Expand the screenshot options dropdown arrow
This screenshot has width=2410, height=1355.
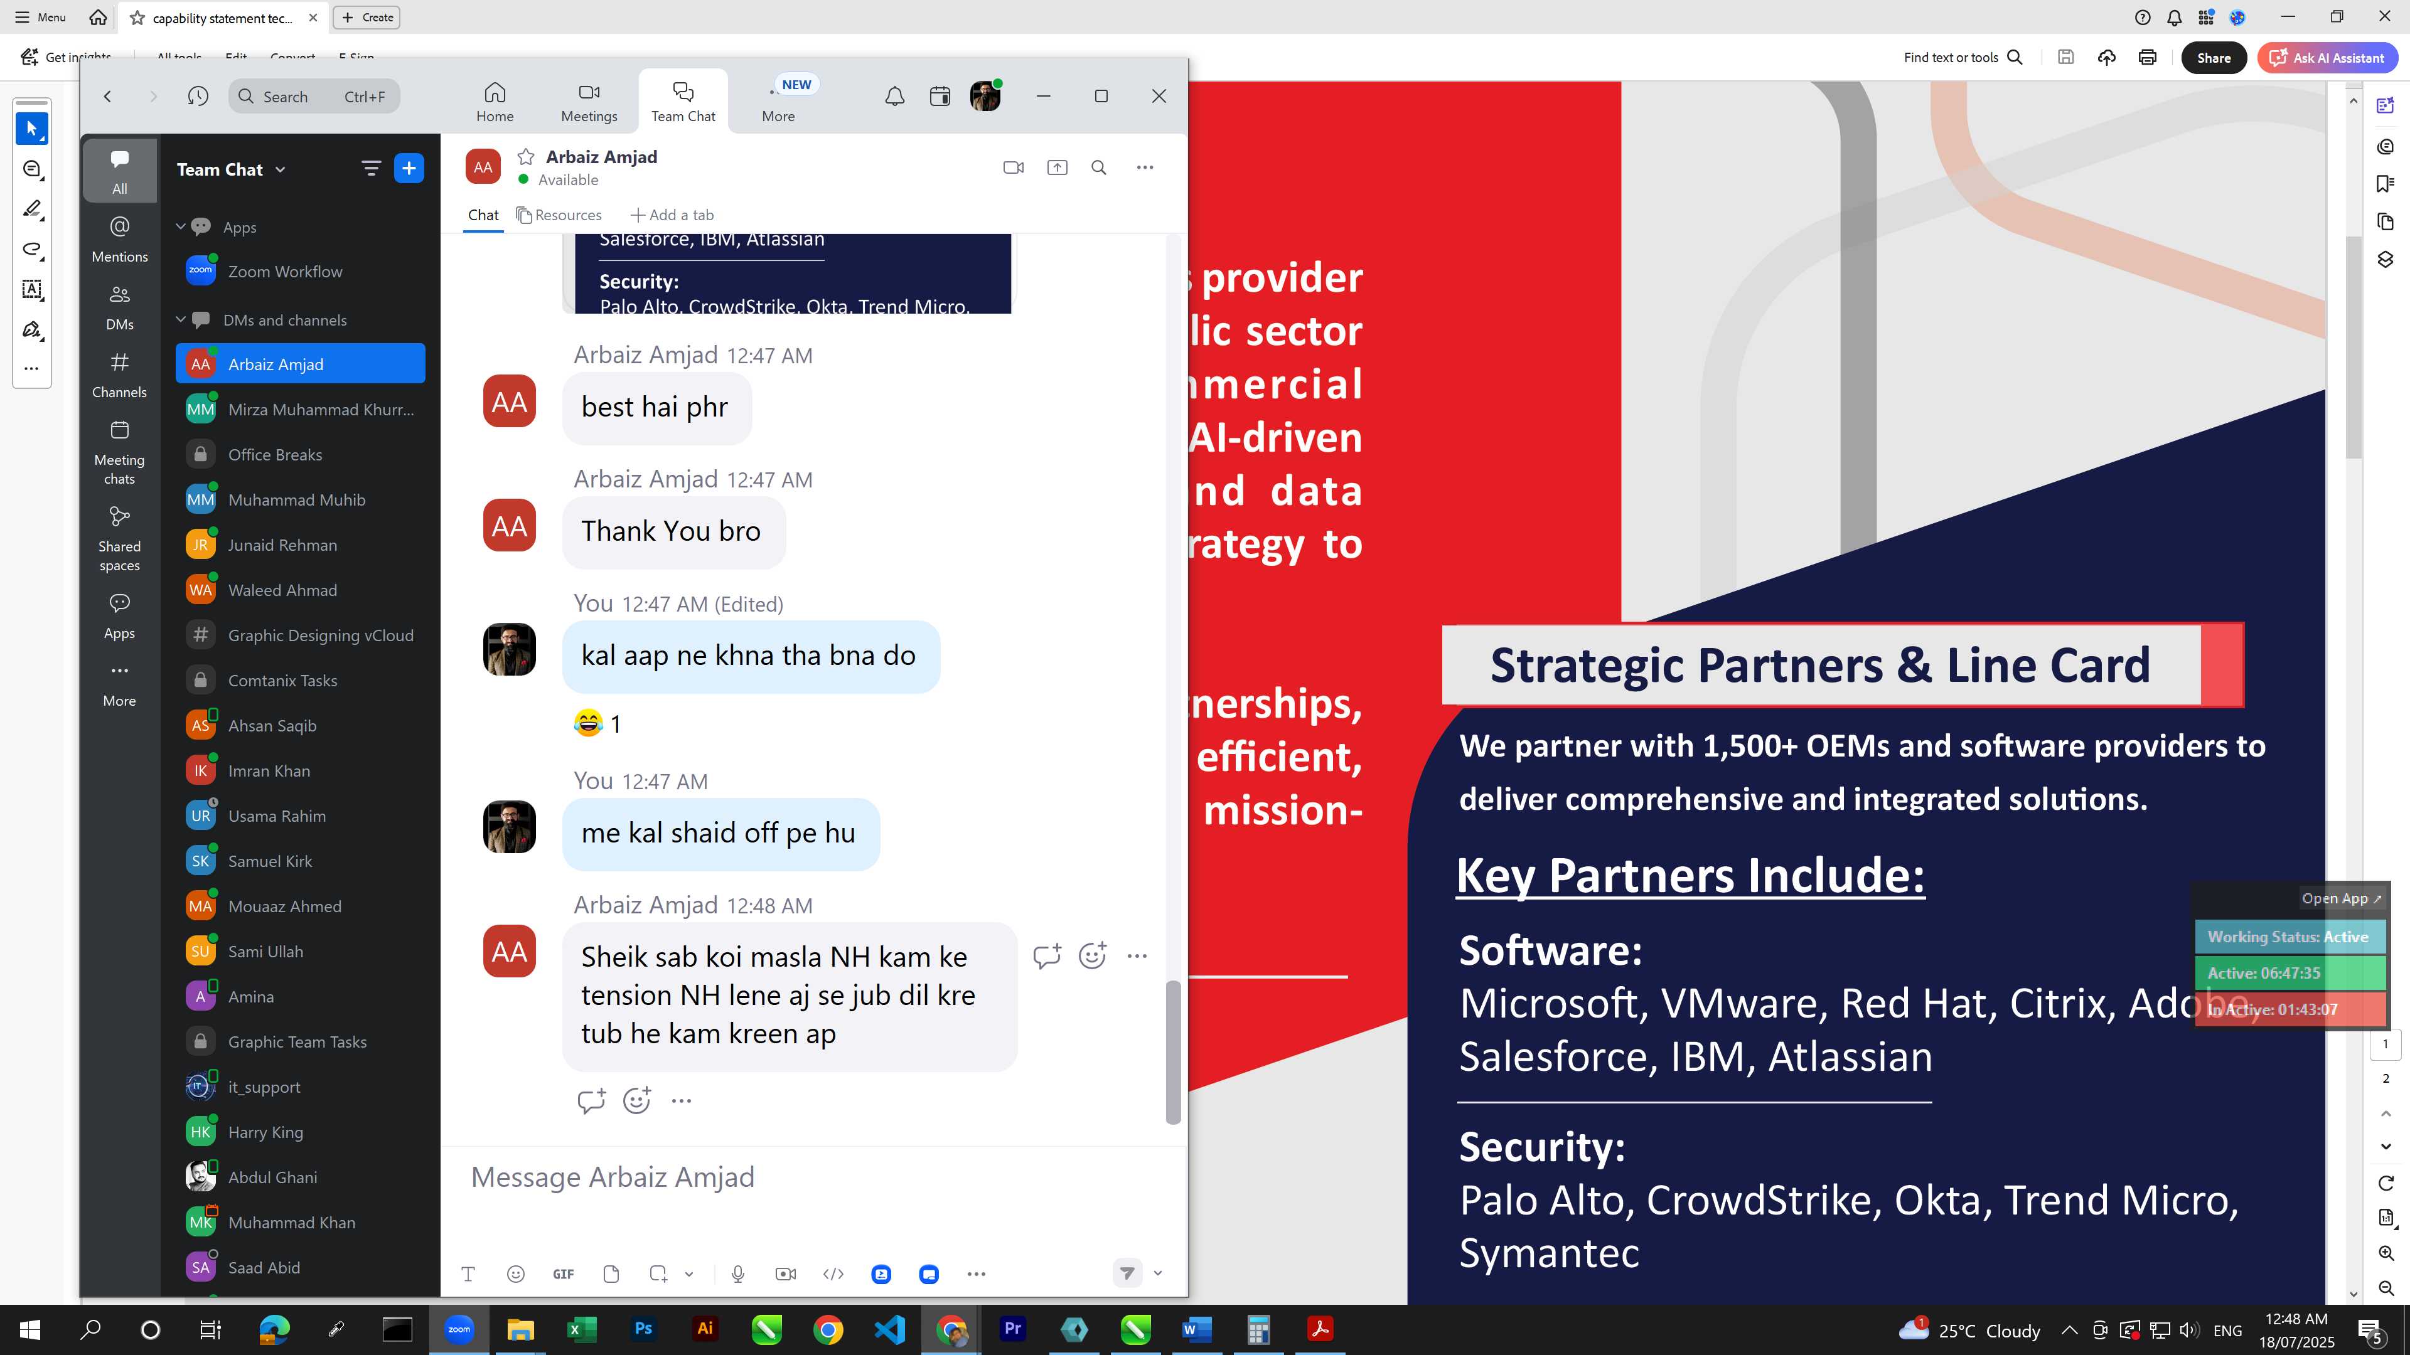690,1273
